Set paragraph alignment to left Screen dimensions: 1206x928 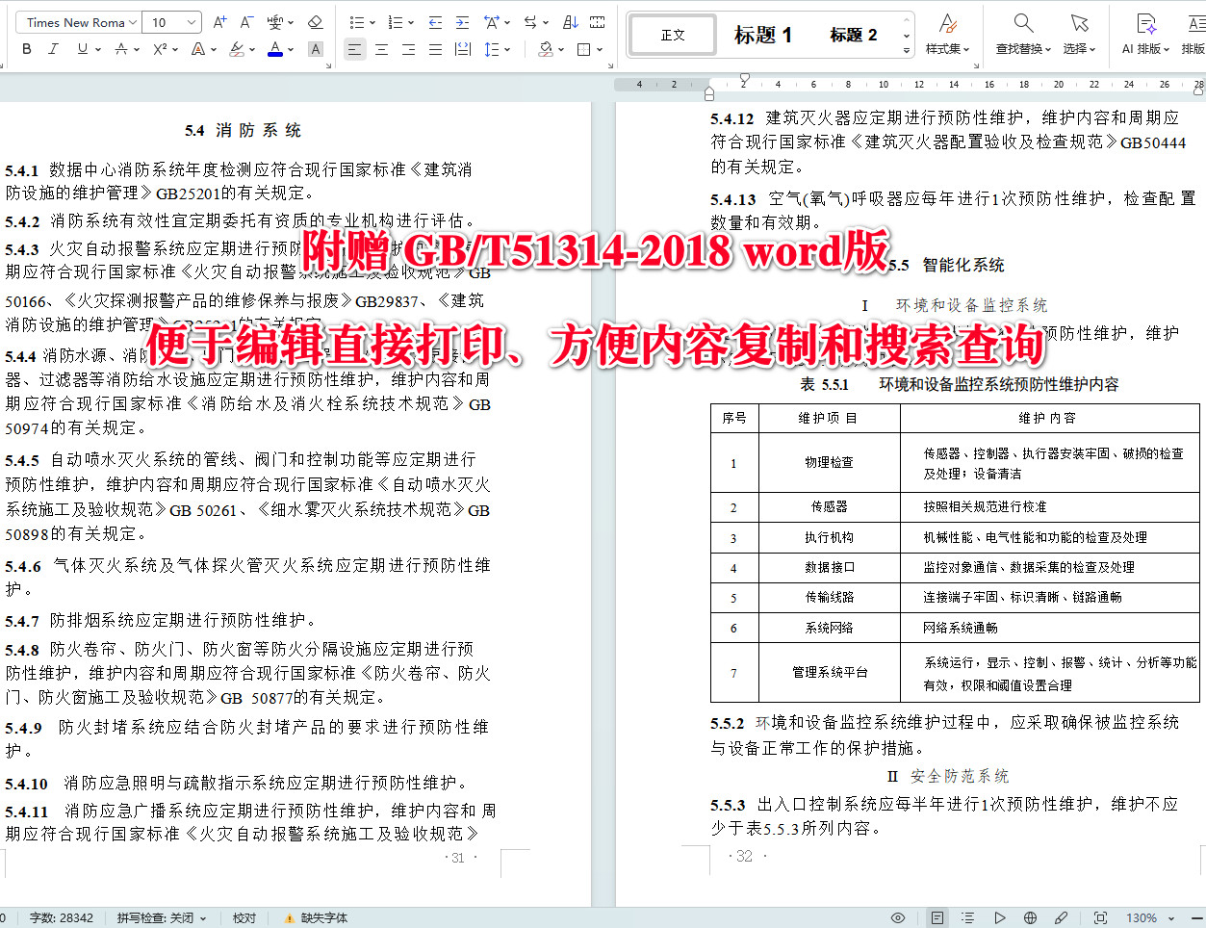[x=354, y=49]
